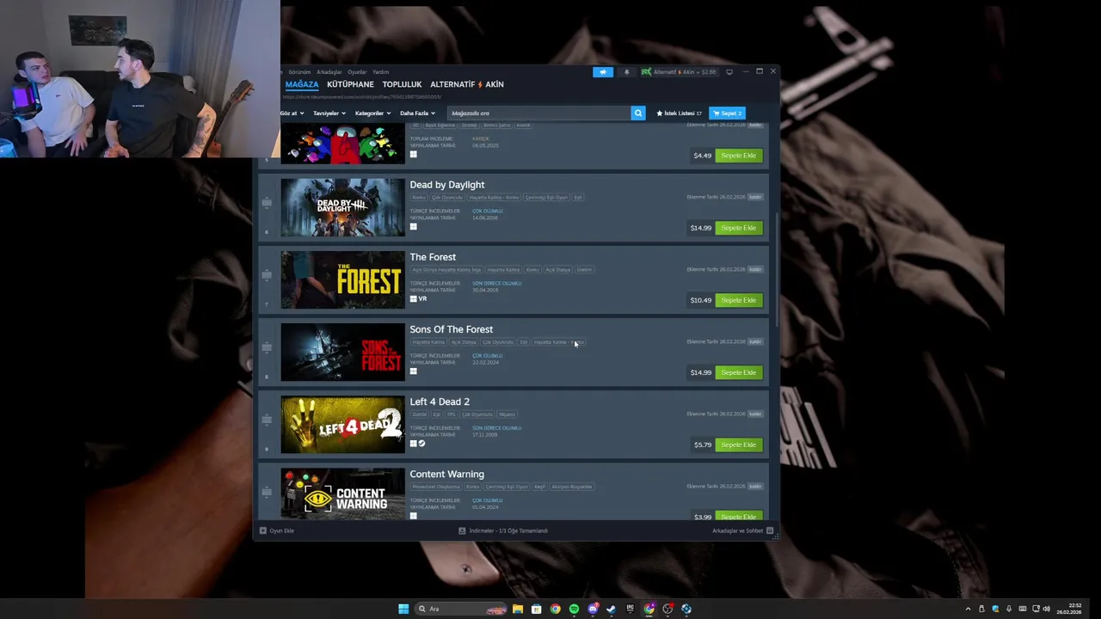The width and height of the screenshot is (1101, 619).
Task: Open the KÜTÜPHANE tab
Action: [x=350, y=84]
